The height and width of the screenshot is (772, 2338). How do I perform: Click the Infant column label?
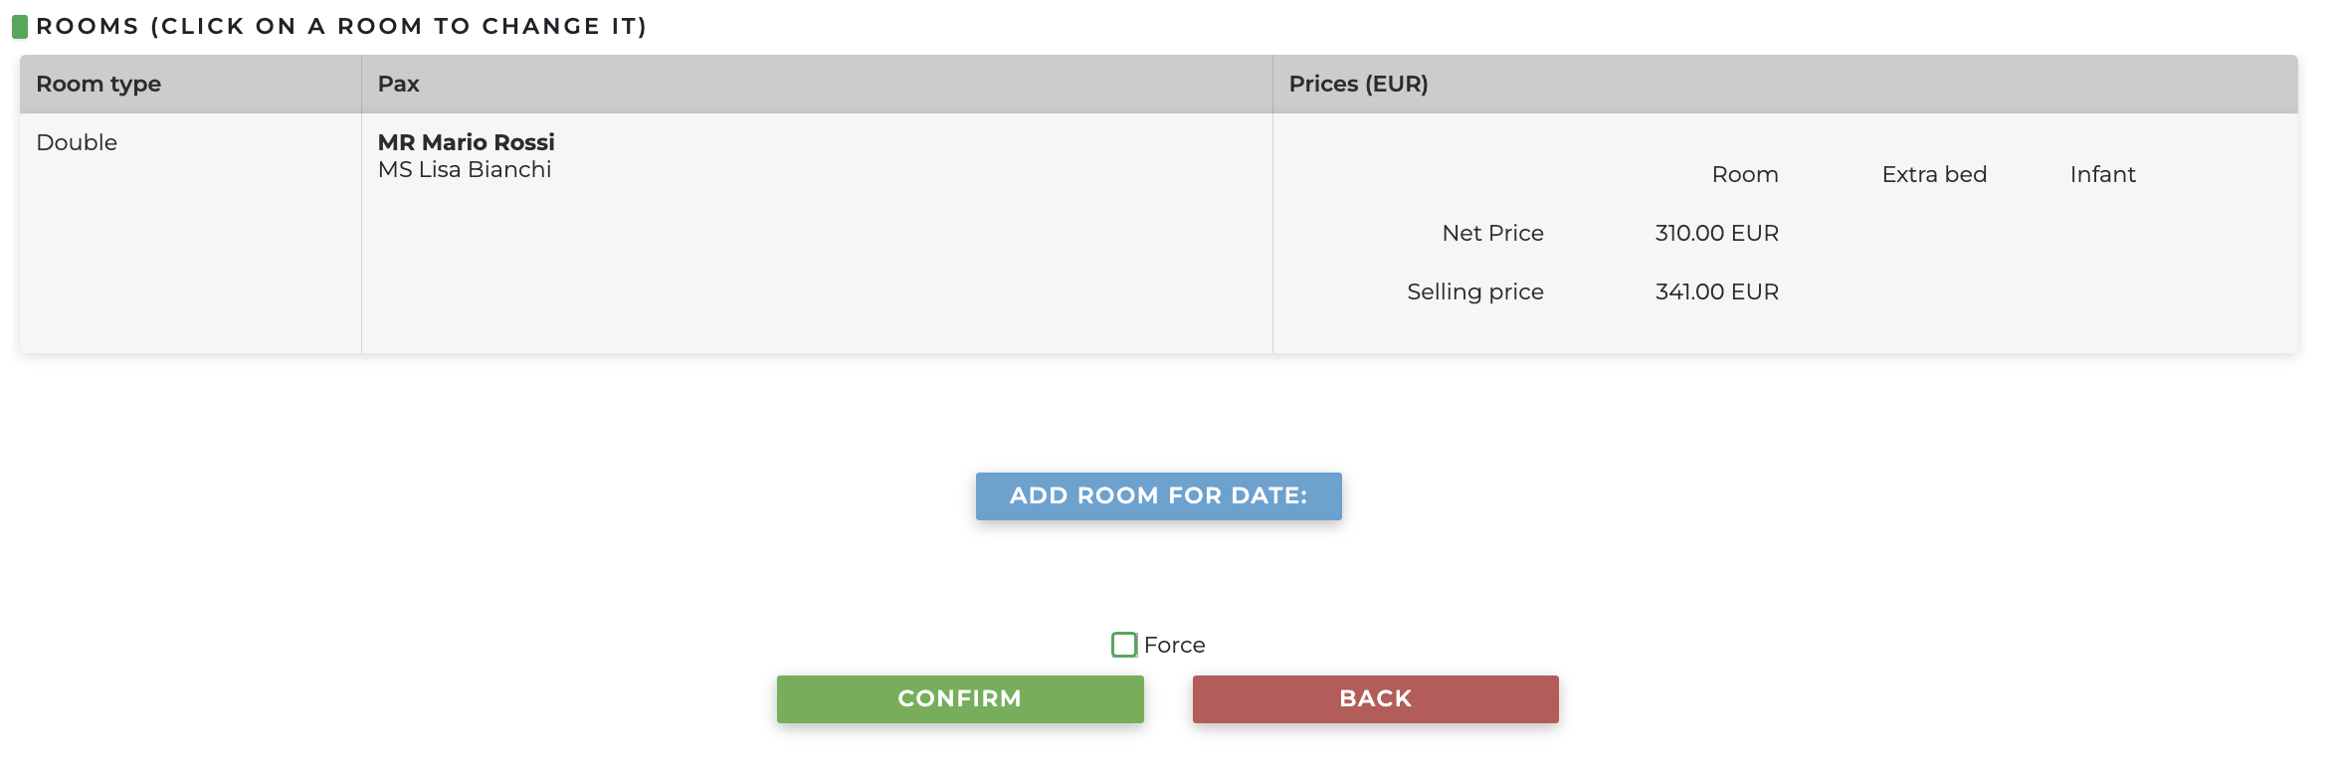[x=2102, y=174]
